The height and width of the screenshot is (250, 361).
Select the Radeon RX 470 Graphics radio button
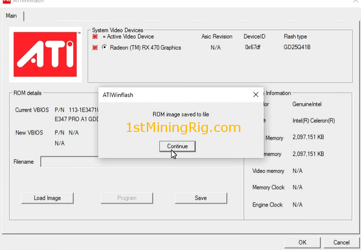(105, 47)
